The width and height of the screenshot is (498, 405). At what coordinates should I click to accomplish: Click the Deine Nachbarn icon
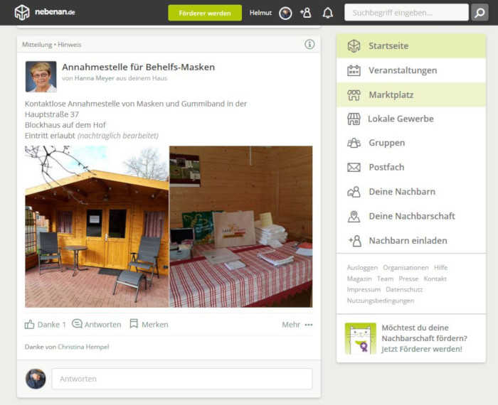pyautogui.click(x=354, y=192)
